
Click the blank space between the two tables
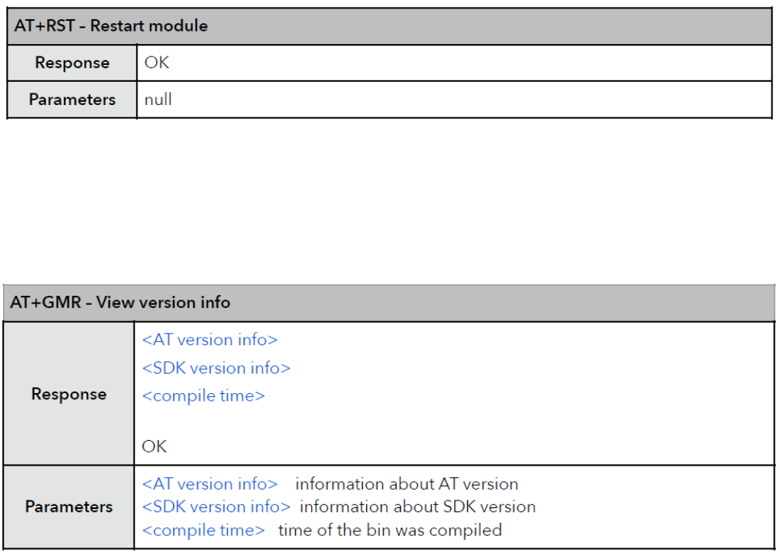coord(390,202)
